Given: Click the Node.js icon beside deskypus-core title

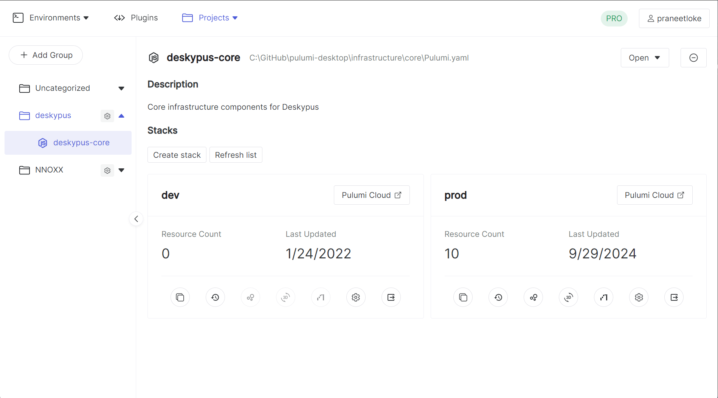Looking at the screenshot, I should (154, 58).
